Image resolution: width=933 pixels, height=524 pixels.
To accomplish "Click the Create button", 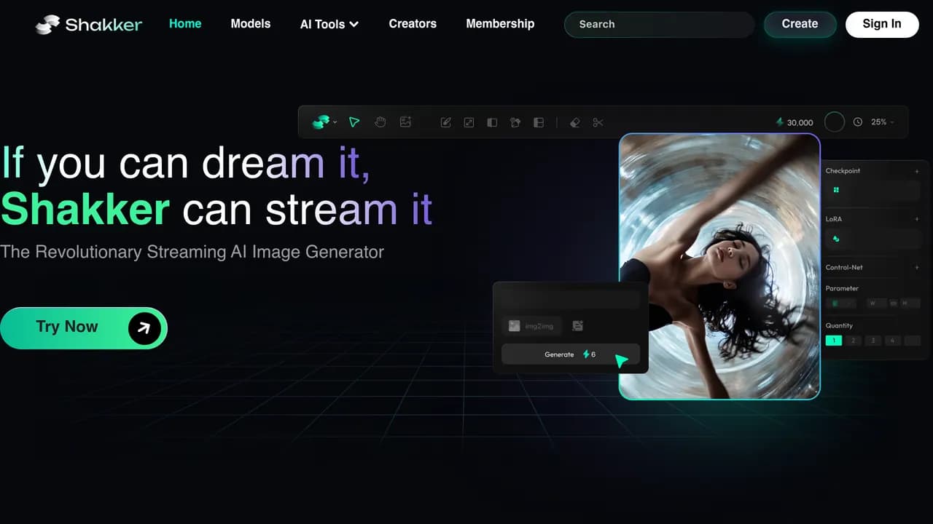I will pyautogui.click(x=800, y=24).
